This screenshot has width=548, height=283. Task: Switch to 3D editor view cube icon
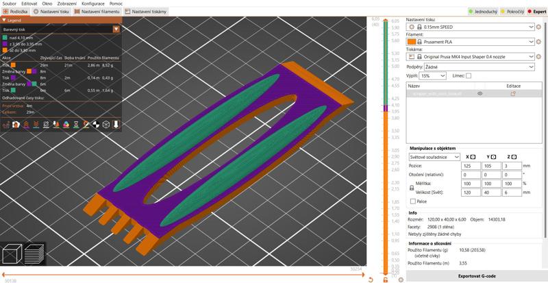(x=12, y=254)
